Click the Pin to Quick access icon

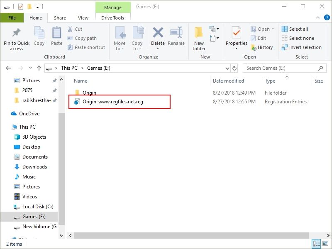[x=16, y=33]
